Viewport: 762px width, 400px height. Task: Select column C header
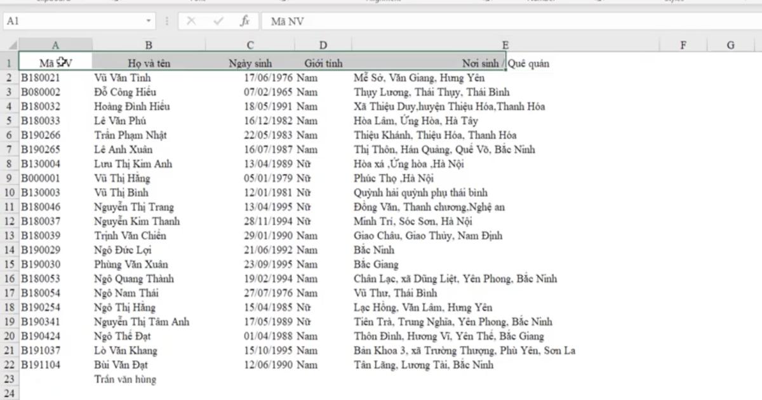tap(250, 45)
